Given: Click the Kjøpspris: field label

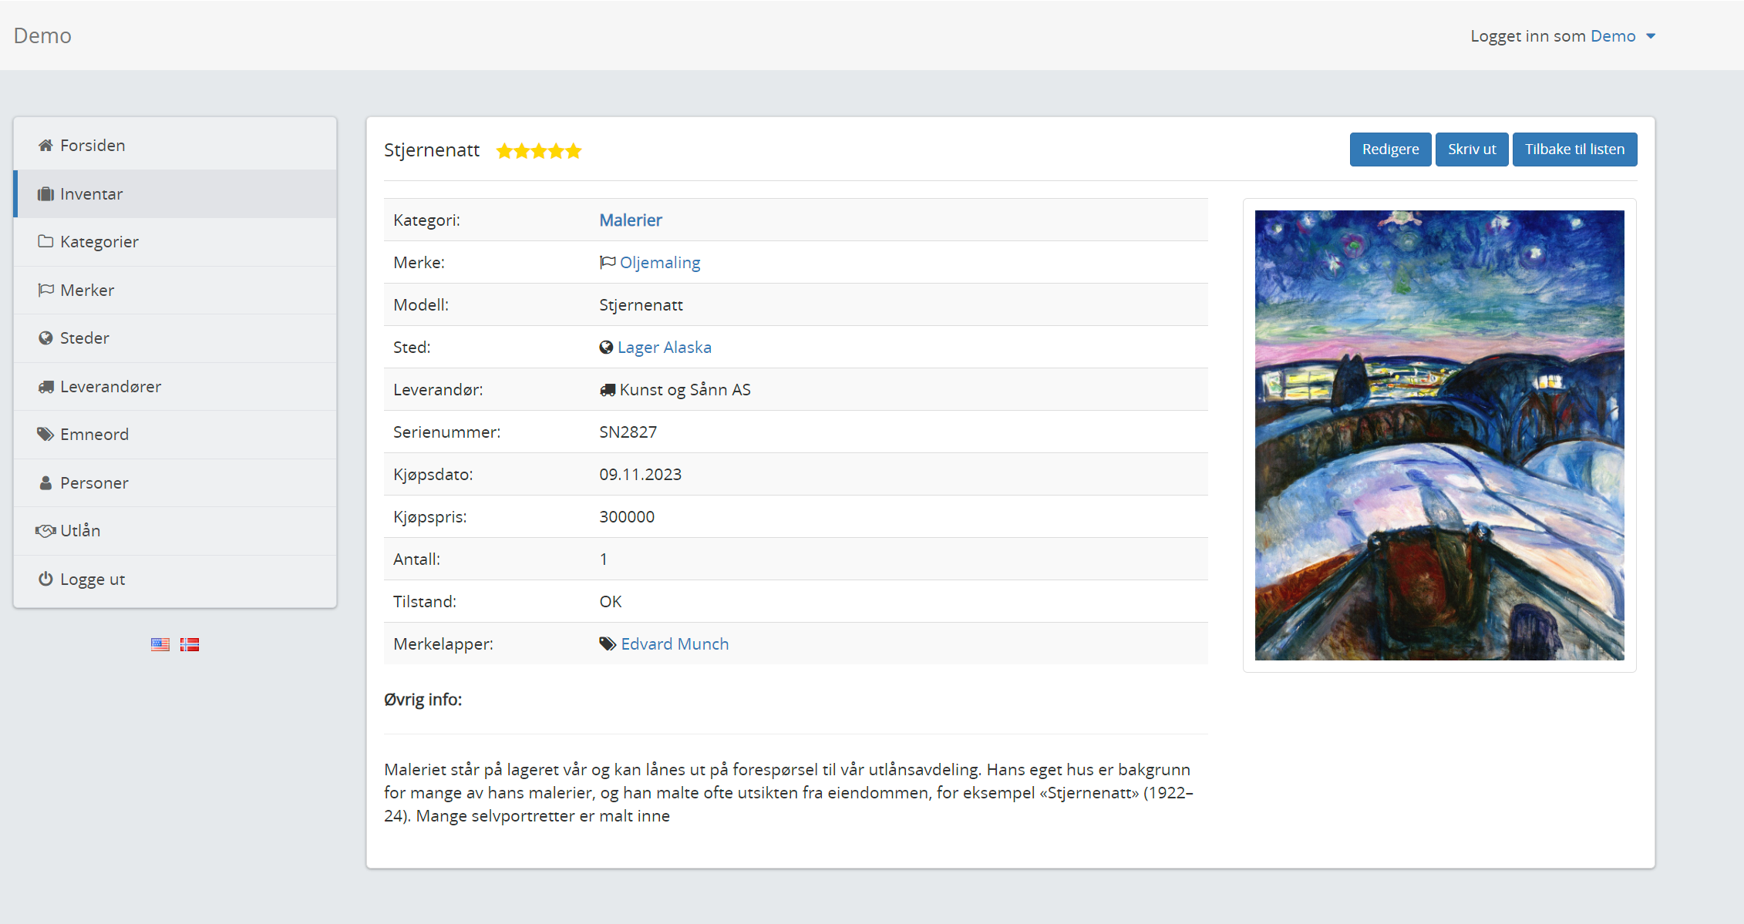Looking at the screenshot, I should (x=429, y=517).
